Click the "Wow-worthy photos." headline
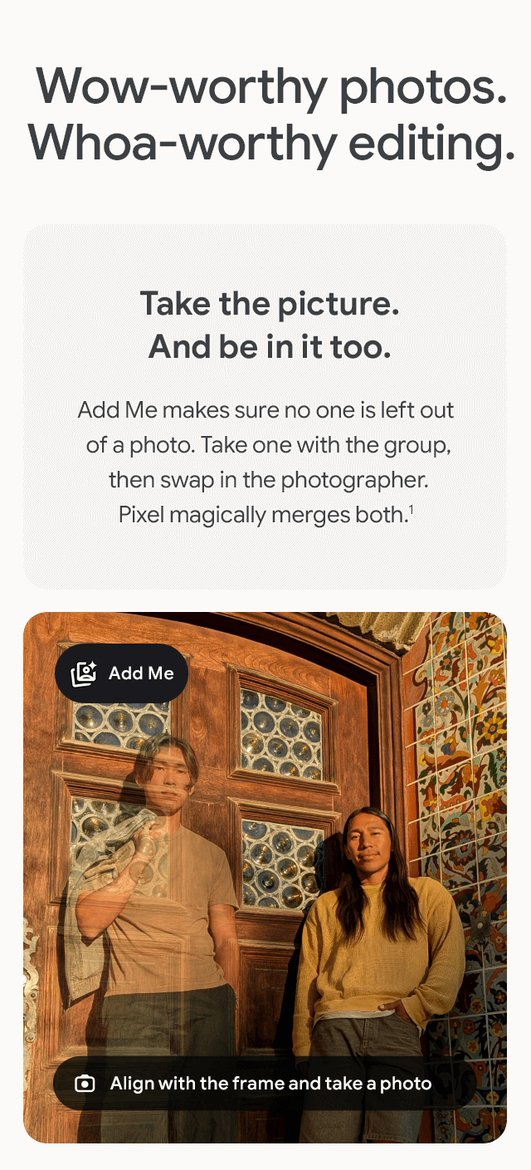 tap(270, 86)
